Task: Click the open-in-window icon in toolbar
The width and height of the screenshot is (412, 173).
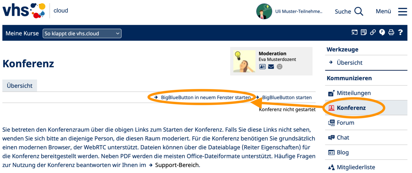Action: 354,32
